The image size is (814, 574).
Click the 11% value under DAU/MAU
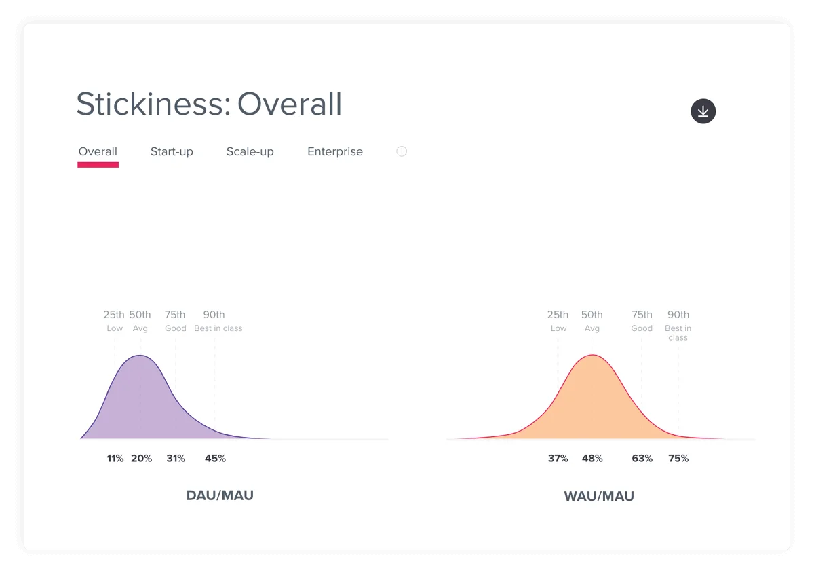[115, 459]
